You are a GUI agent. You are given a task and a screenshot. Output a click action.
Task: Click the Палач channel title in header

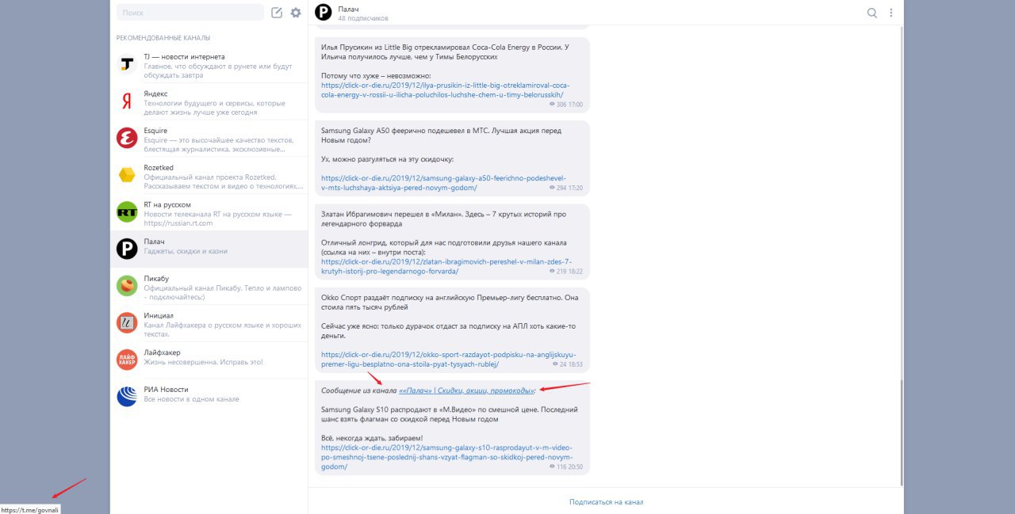348,8
